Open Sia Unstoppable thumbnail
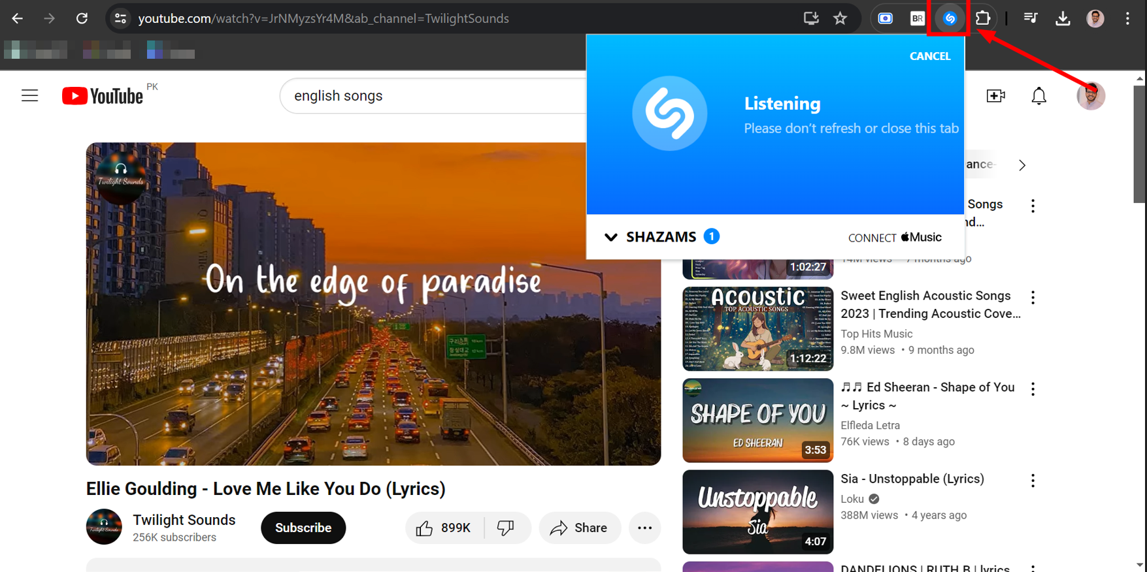 757,511
